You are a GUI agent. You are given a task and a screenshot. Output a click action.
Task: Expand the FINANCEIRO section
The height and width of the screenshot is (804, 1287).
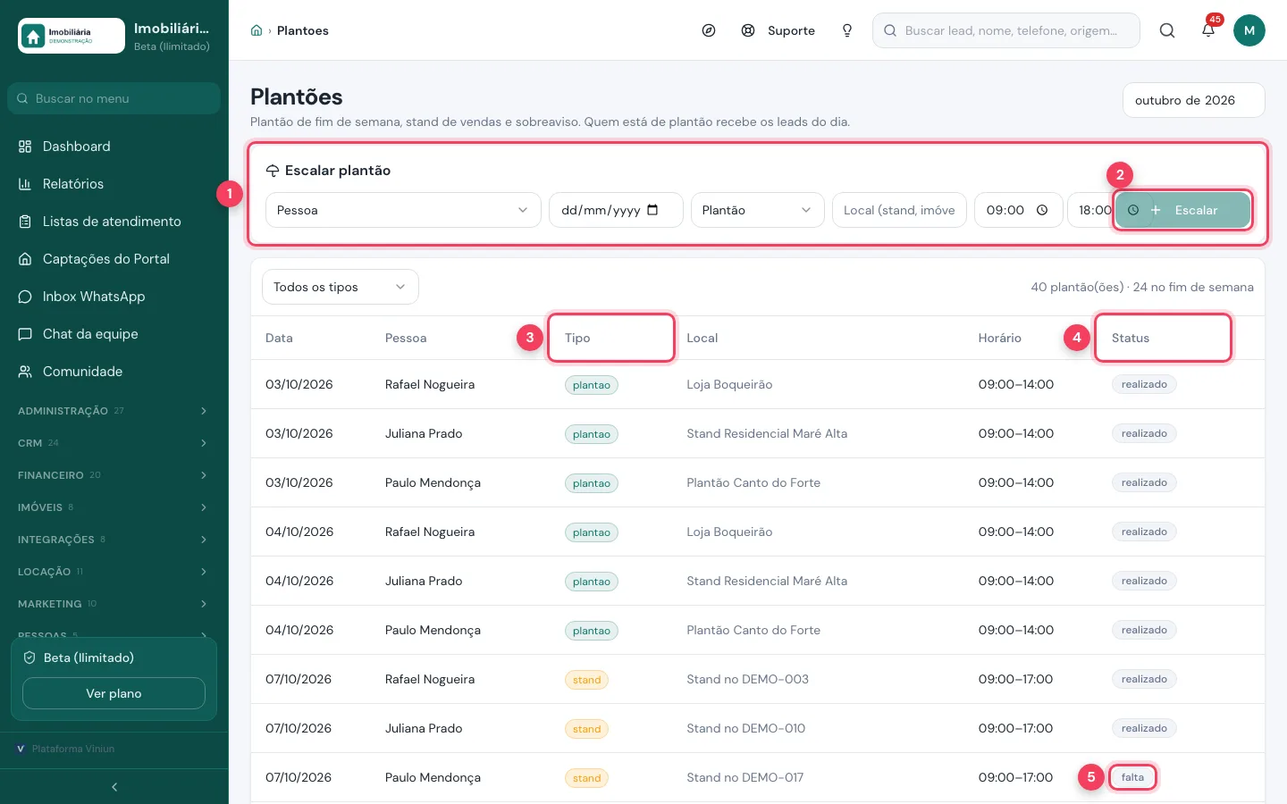[x=114, y=475]
